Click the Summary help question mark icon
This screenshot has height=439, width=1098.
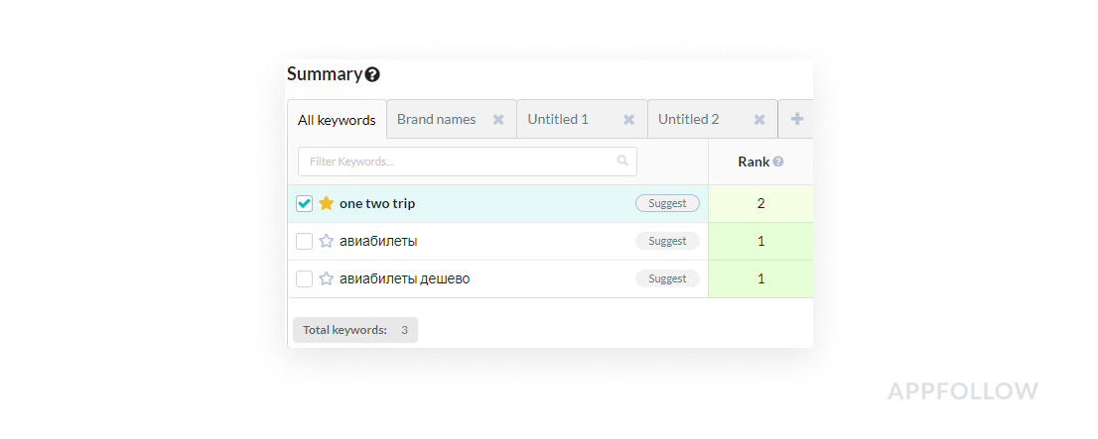pos(372,74)
